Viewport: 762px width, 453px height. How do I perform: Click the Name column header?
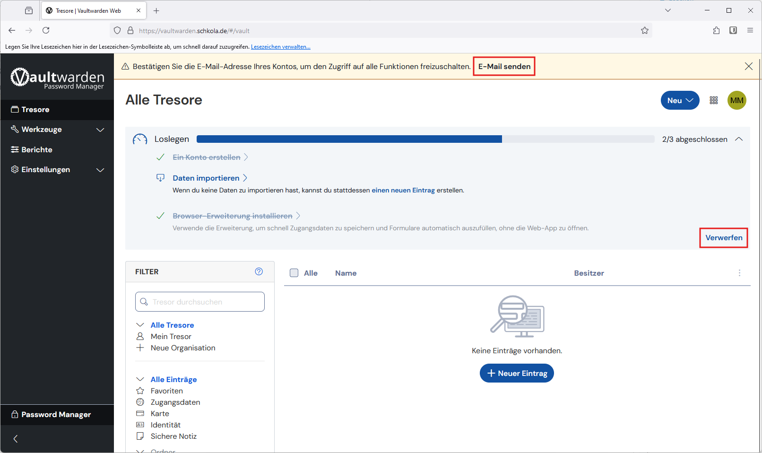[346, 273]
